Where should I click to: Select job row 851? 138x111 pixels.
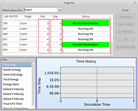pos(56,39)
